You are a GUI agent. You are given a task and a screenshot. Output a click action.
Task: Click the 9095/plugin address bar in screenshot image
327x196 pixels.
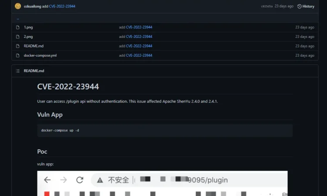tap(189, 180)
